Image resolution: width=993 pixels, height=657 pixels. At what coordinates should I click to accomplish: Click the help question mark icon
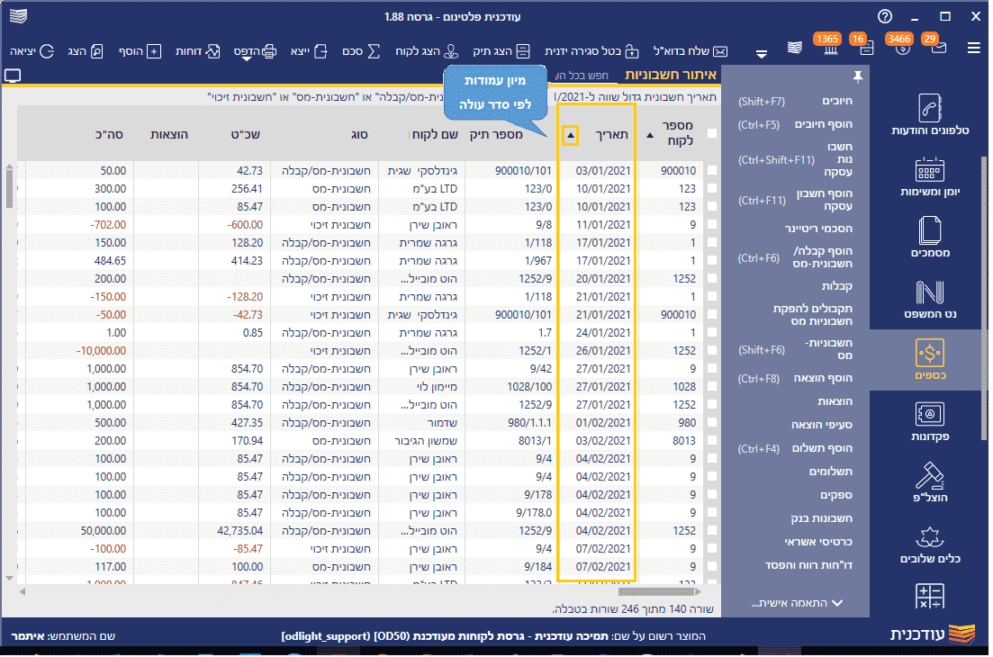click(885, 16)
